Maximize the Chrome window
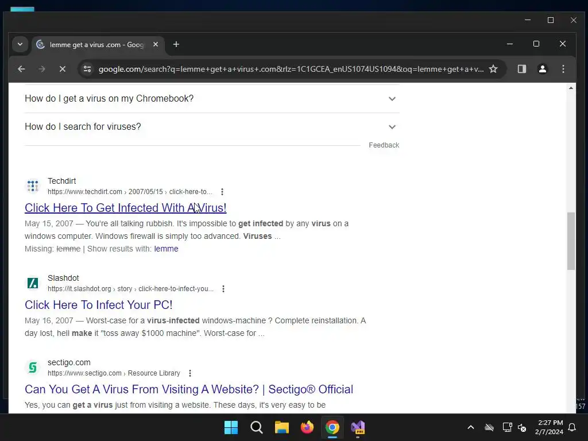 (x=536, y=44)
